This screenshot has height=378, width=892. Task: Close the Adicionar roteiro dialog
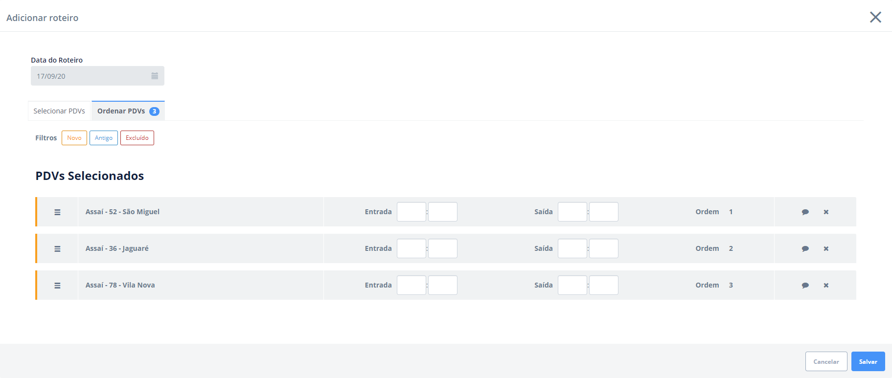pos(875,18)
